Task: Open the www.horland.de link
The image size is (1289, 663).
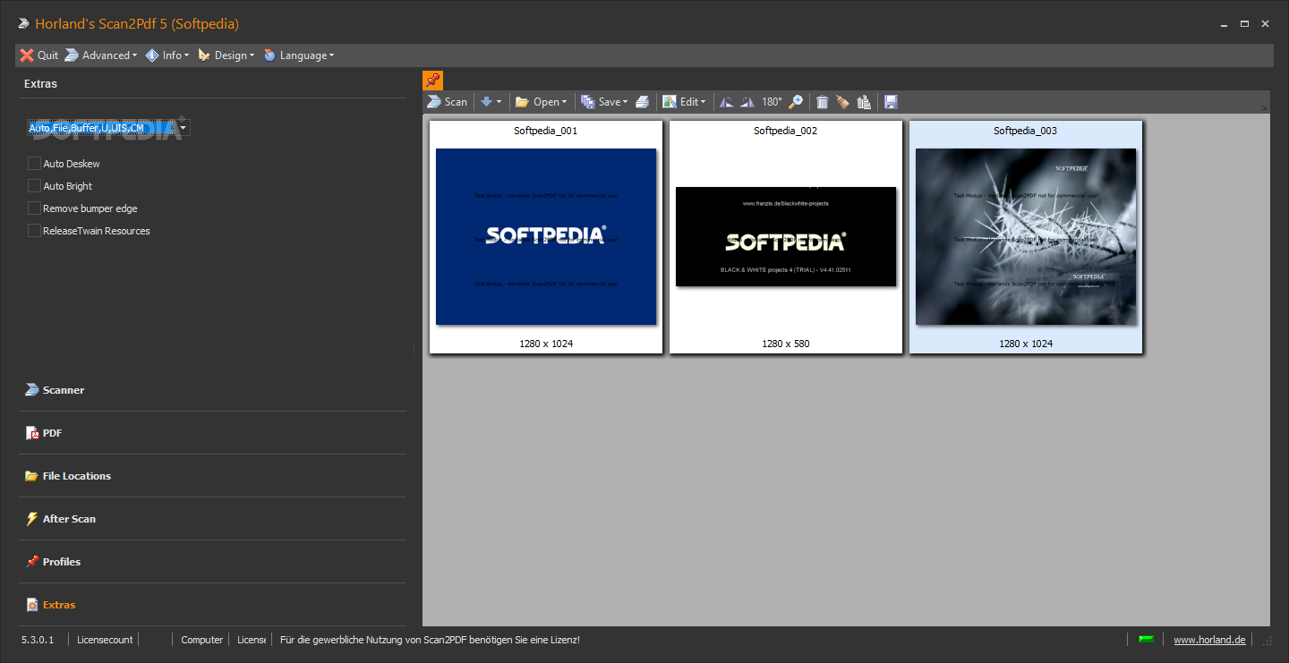Action: pos(1209,640)
